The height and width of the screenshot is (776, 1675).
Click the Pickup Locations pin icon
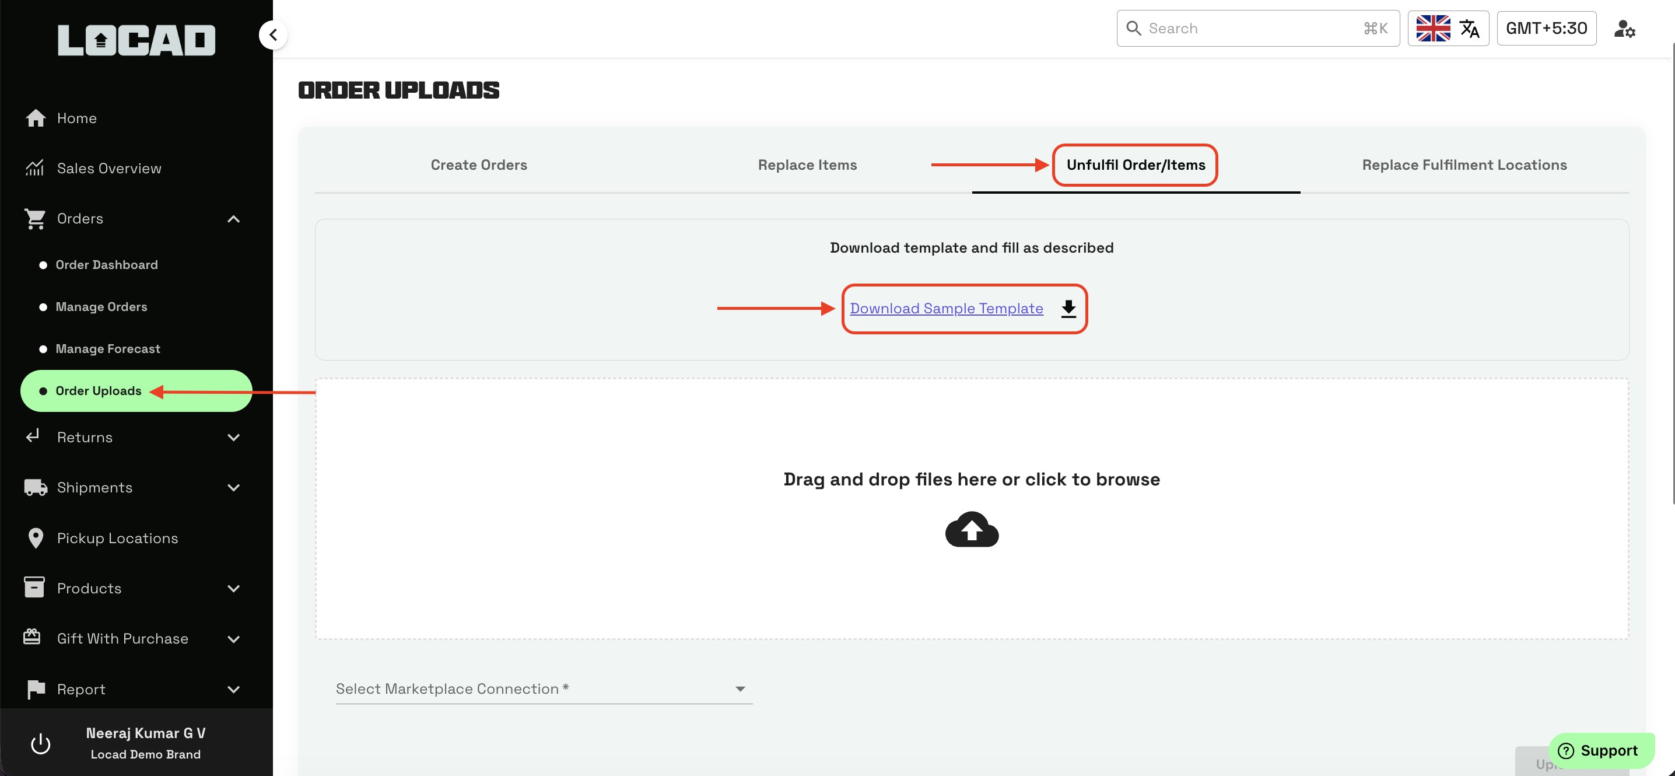35,538
